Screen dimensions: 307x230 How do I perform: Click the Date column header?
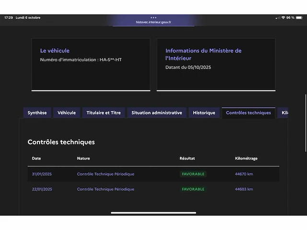[x=36, y=159]
